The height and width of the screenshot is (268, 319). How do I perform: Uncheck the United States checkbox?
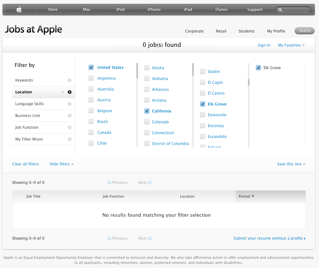tap(91, 67)
